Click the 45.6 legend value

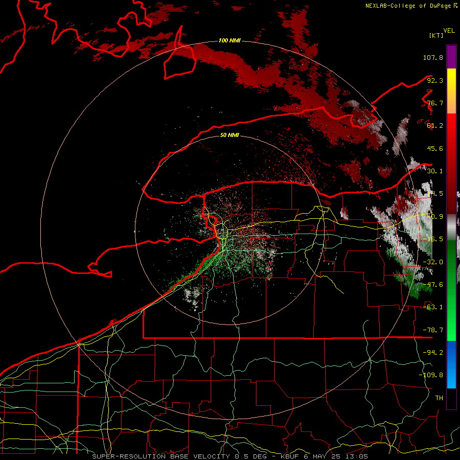pos(435,148)
